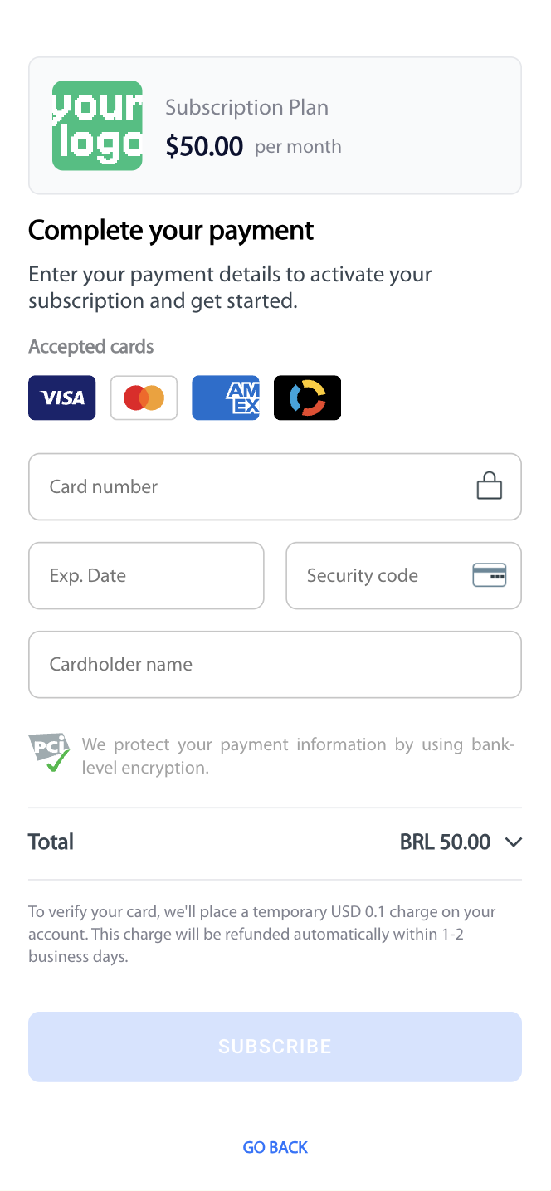Click the Visa card icon
The height and width of the screenshot is (1191, 551).
62,398
